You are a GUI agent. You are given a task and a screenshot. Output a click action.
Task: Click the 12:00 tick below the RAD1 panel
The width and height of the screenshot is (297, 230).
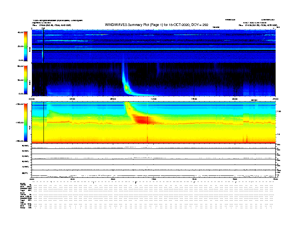point(154,99)
